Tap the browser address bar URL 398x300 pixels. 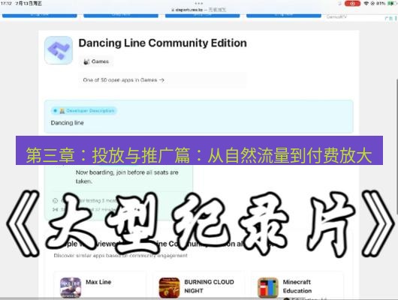coord(199,10)
